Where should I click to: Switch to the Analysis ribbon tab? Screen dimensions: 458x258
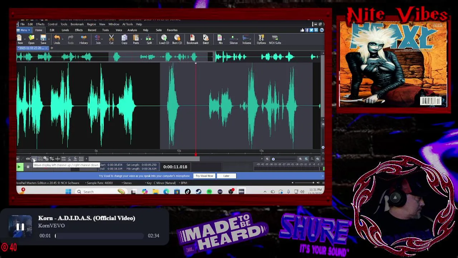point(132,30)
